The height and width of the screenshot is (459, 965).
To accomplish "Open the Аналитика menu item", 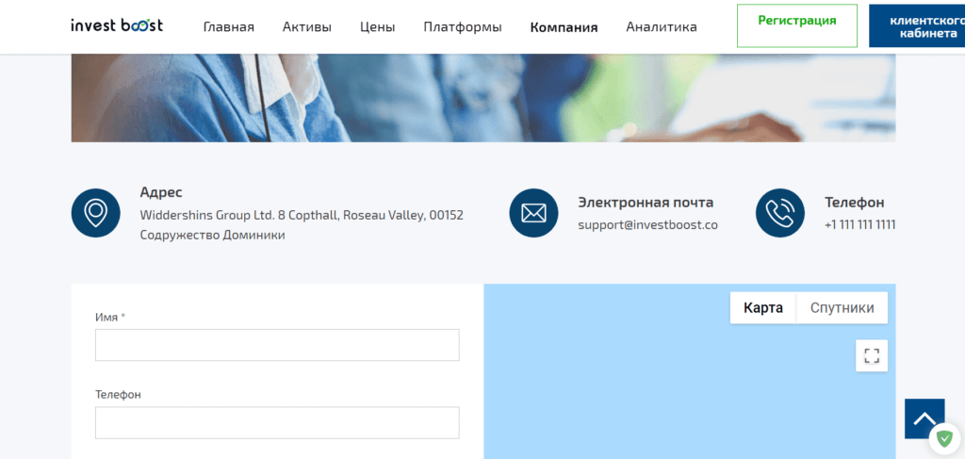I will pyautogui.click(x=662, y=27).
